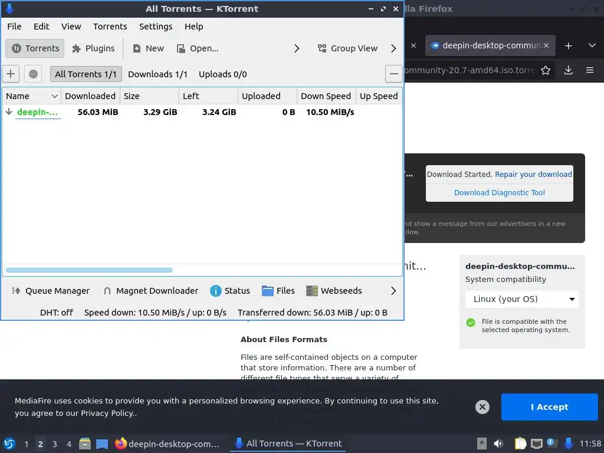604x453 pixels.
Task: Sort by the Down Speed column header
Action: pos(326,96)
